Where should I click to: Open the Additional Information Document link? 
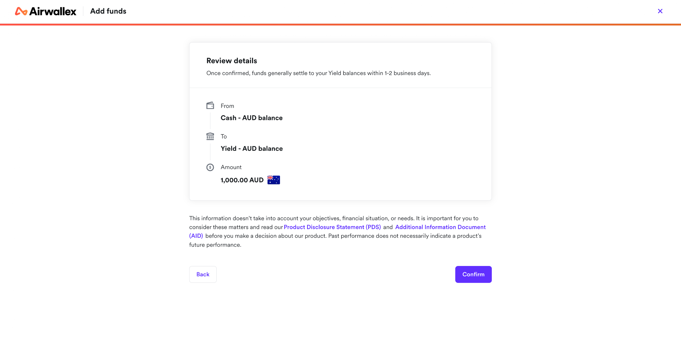click(x=440, y=227)
